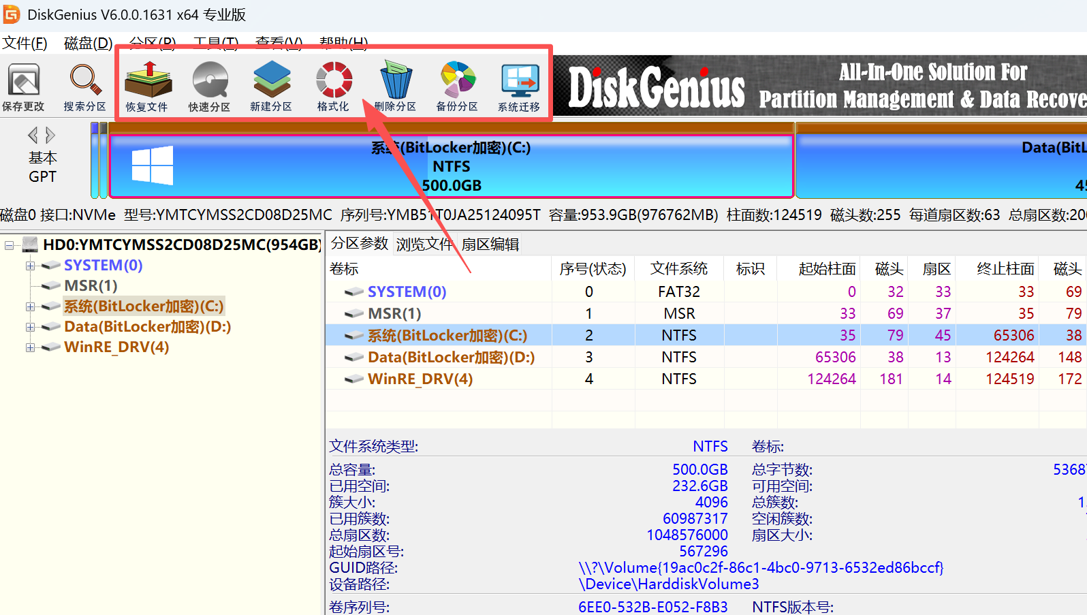Select SYSTEM(0) row in partition table

[x=706, y=291]
